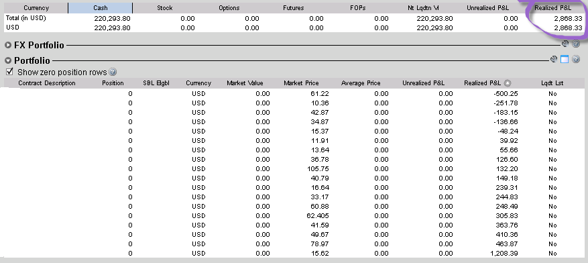Select the realized P&L cell 126.60

point(508,159)
